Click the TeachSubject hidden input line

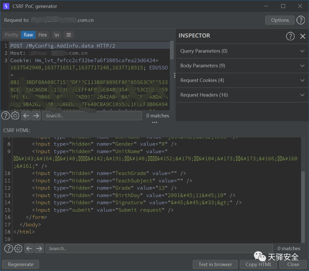point(112,181)
